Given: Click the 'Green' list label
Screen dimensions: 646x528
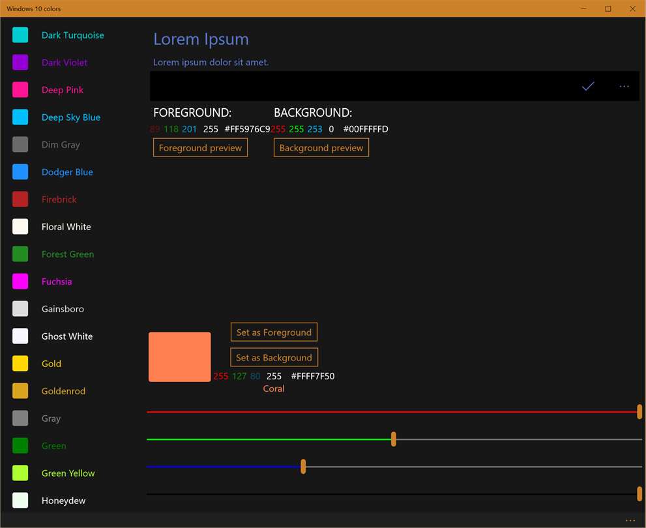Looking at the screenshot, I should (x=53, y=446).
